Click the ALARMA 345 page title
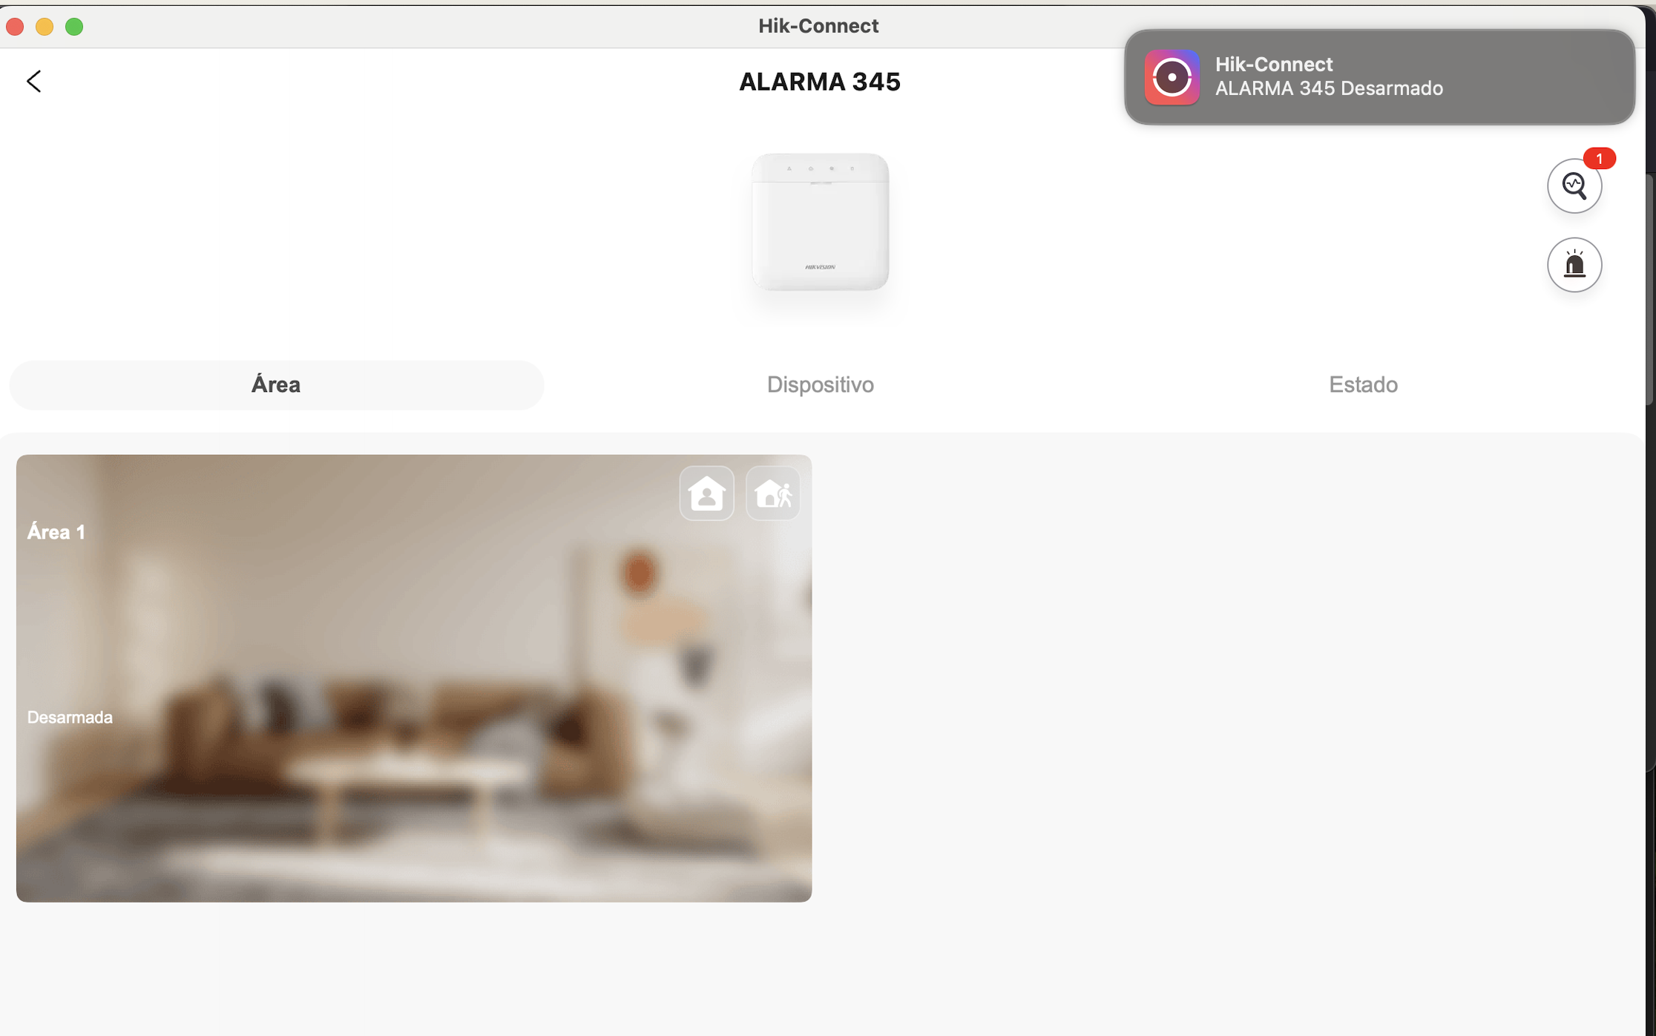 tap(820, 82)
